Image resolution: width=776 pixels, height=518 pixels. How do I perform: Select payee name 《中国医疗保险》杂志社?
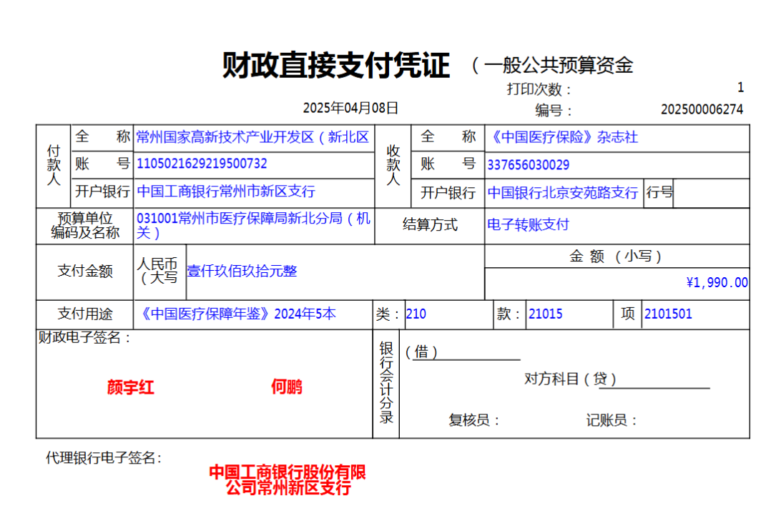pyautogui.click(x=563, y=137)
